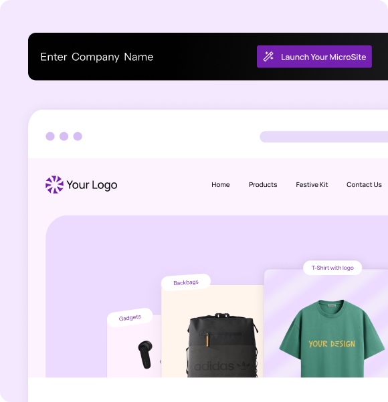Click the purple starburst logo icon
The height and width of the screenshot is (402, 388).
coord(54,184)
